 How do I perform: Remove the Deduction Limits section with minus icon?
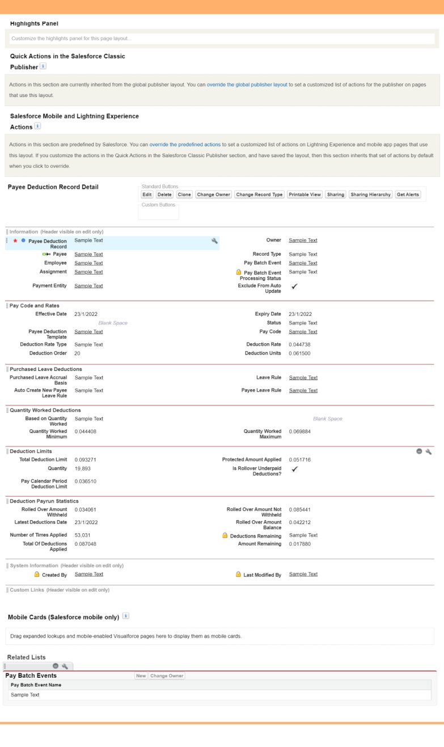pyautogui.click(x=419, y=451)
